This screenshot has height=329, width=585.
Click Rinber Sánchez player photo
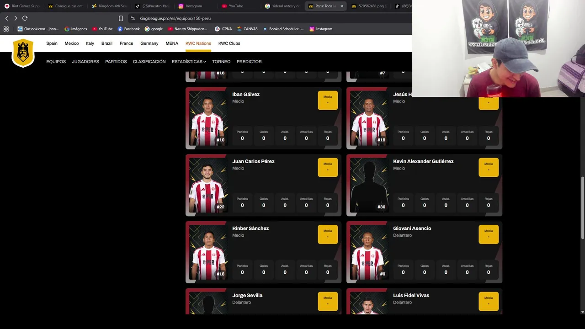coord(207,252)
